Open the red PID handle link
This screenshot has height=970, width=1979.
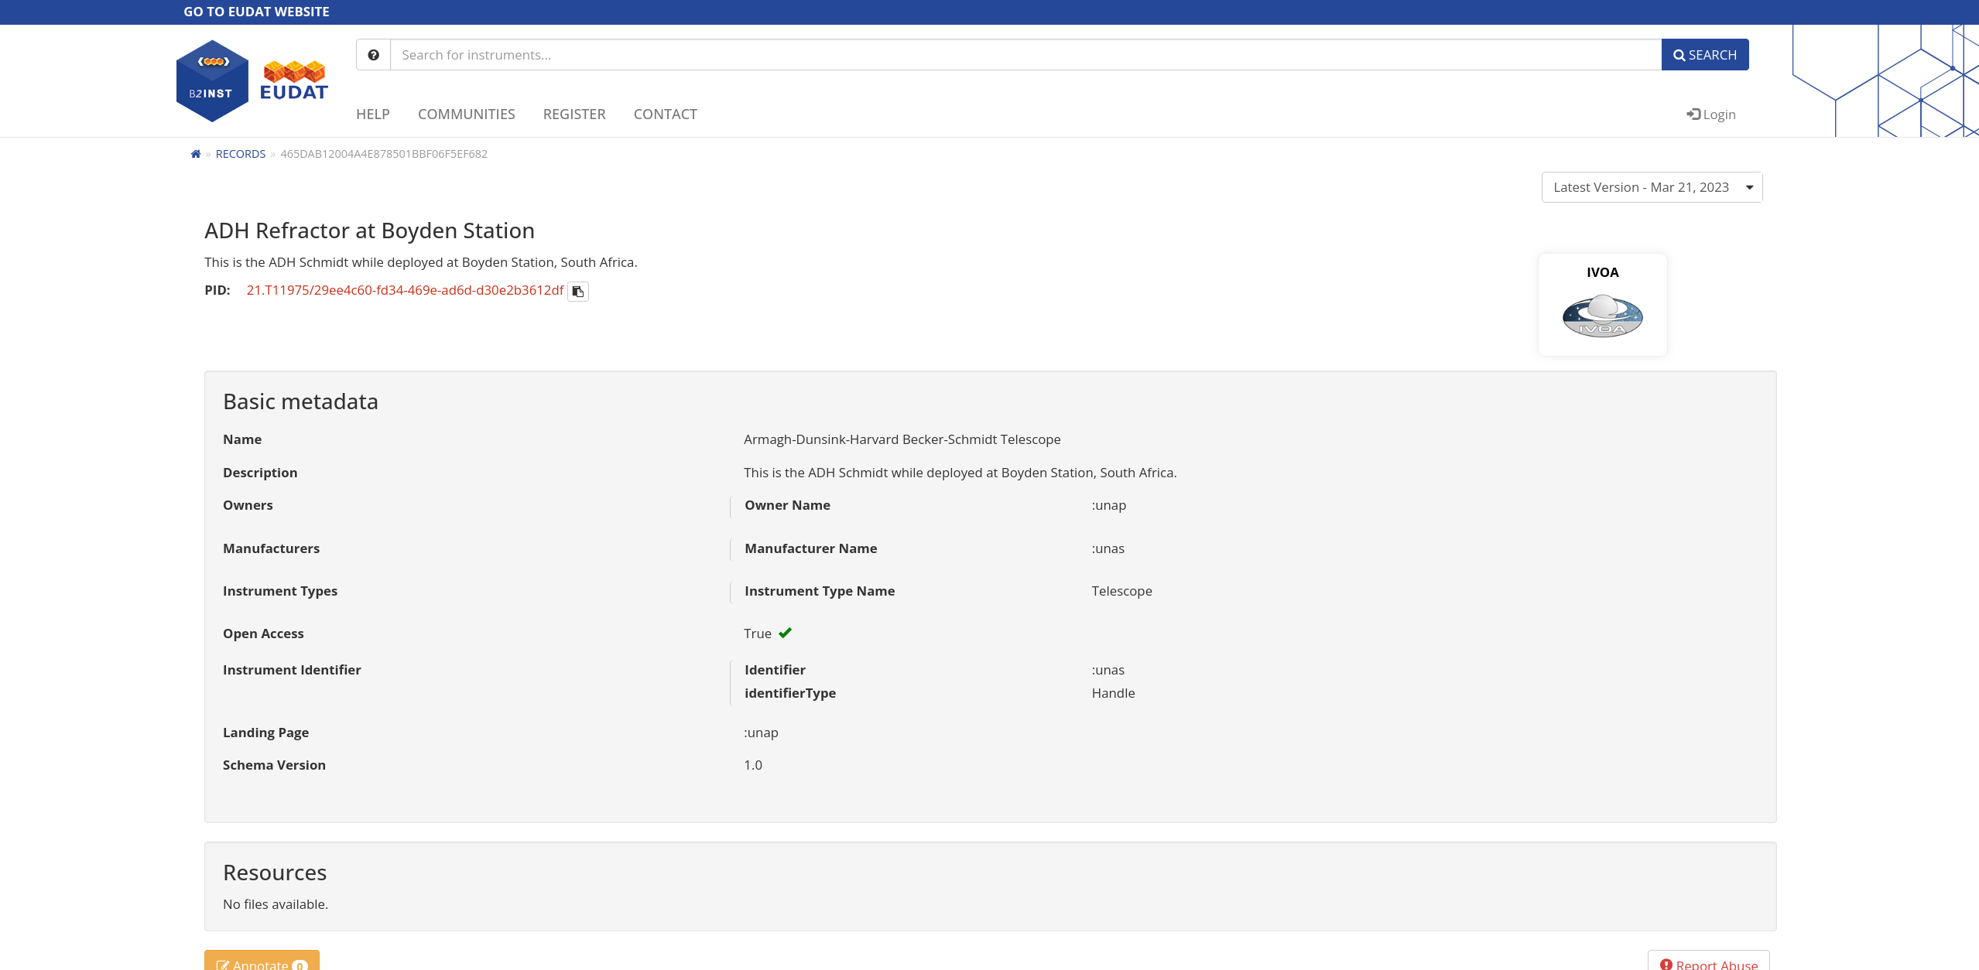click(405, 290)
